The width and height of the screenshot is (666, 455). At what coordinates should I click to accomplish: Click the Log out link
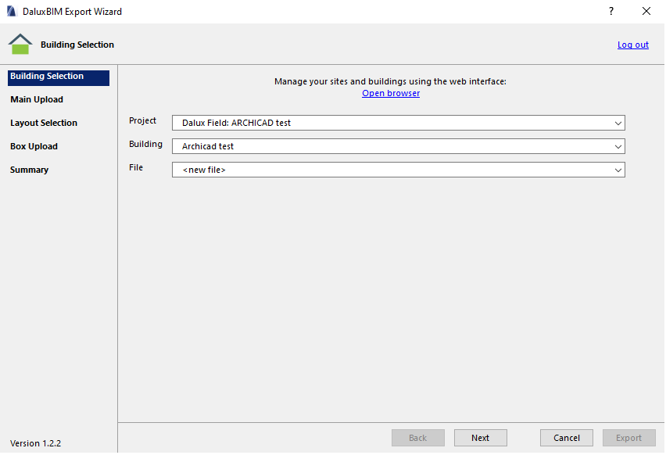tap(632, 45)
